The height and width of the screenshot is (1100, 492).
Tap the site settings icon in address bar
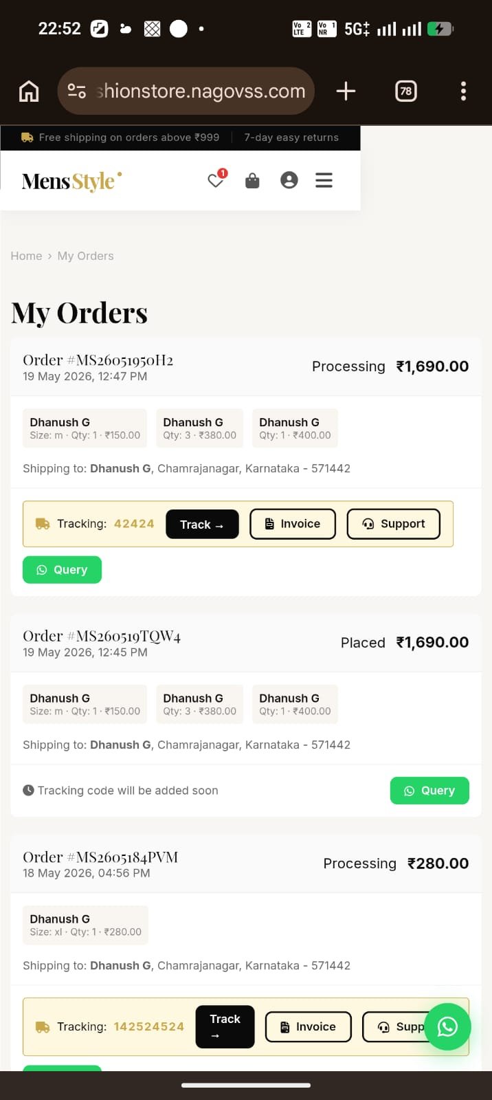point(76,91)
